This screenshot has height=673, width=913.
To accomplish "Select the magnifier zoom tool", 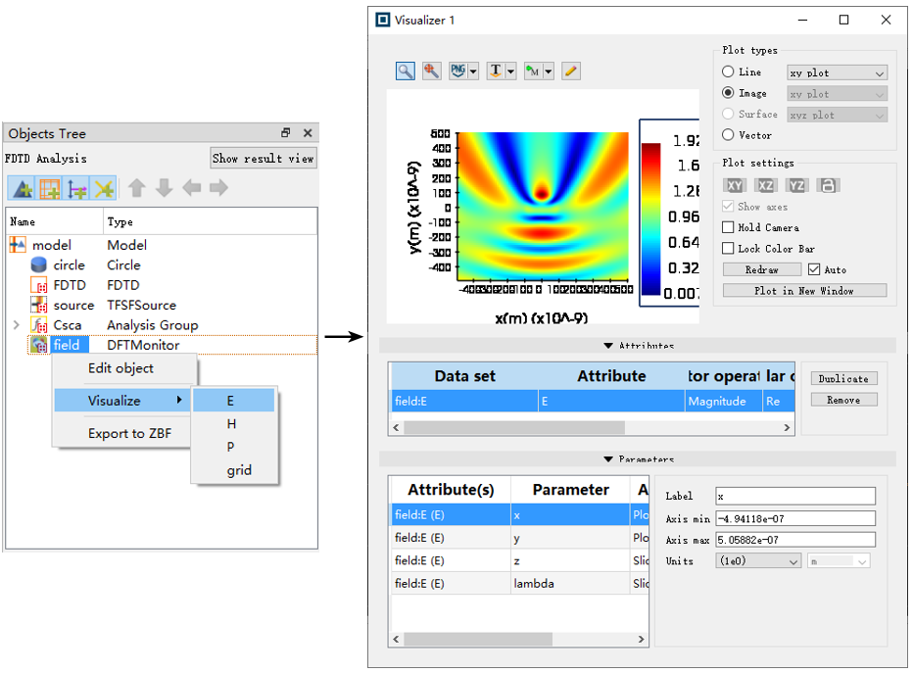I will (x=405, y=71).
